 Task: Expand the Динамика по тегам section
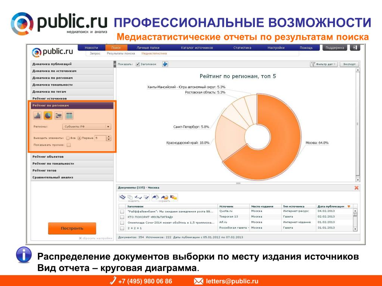pyautogui.click(x=72, y=92)
